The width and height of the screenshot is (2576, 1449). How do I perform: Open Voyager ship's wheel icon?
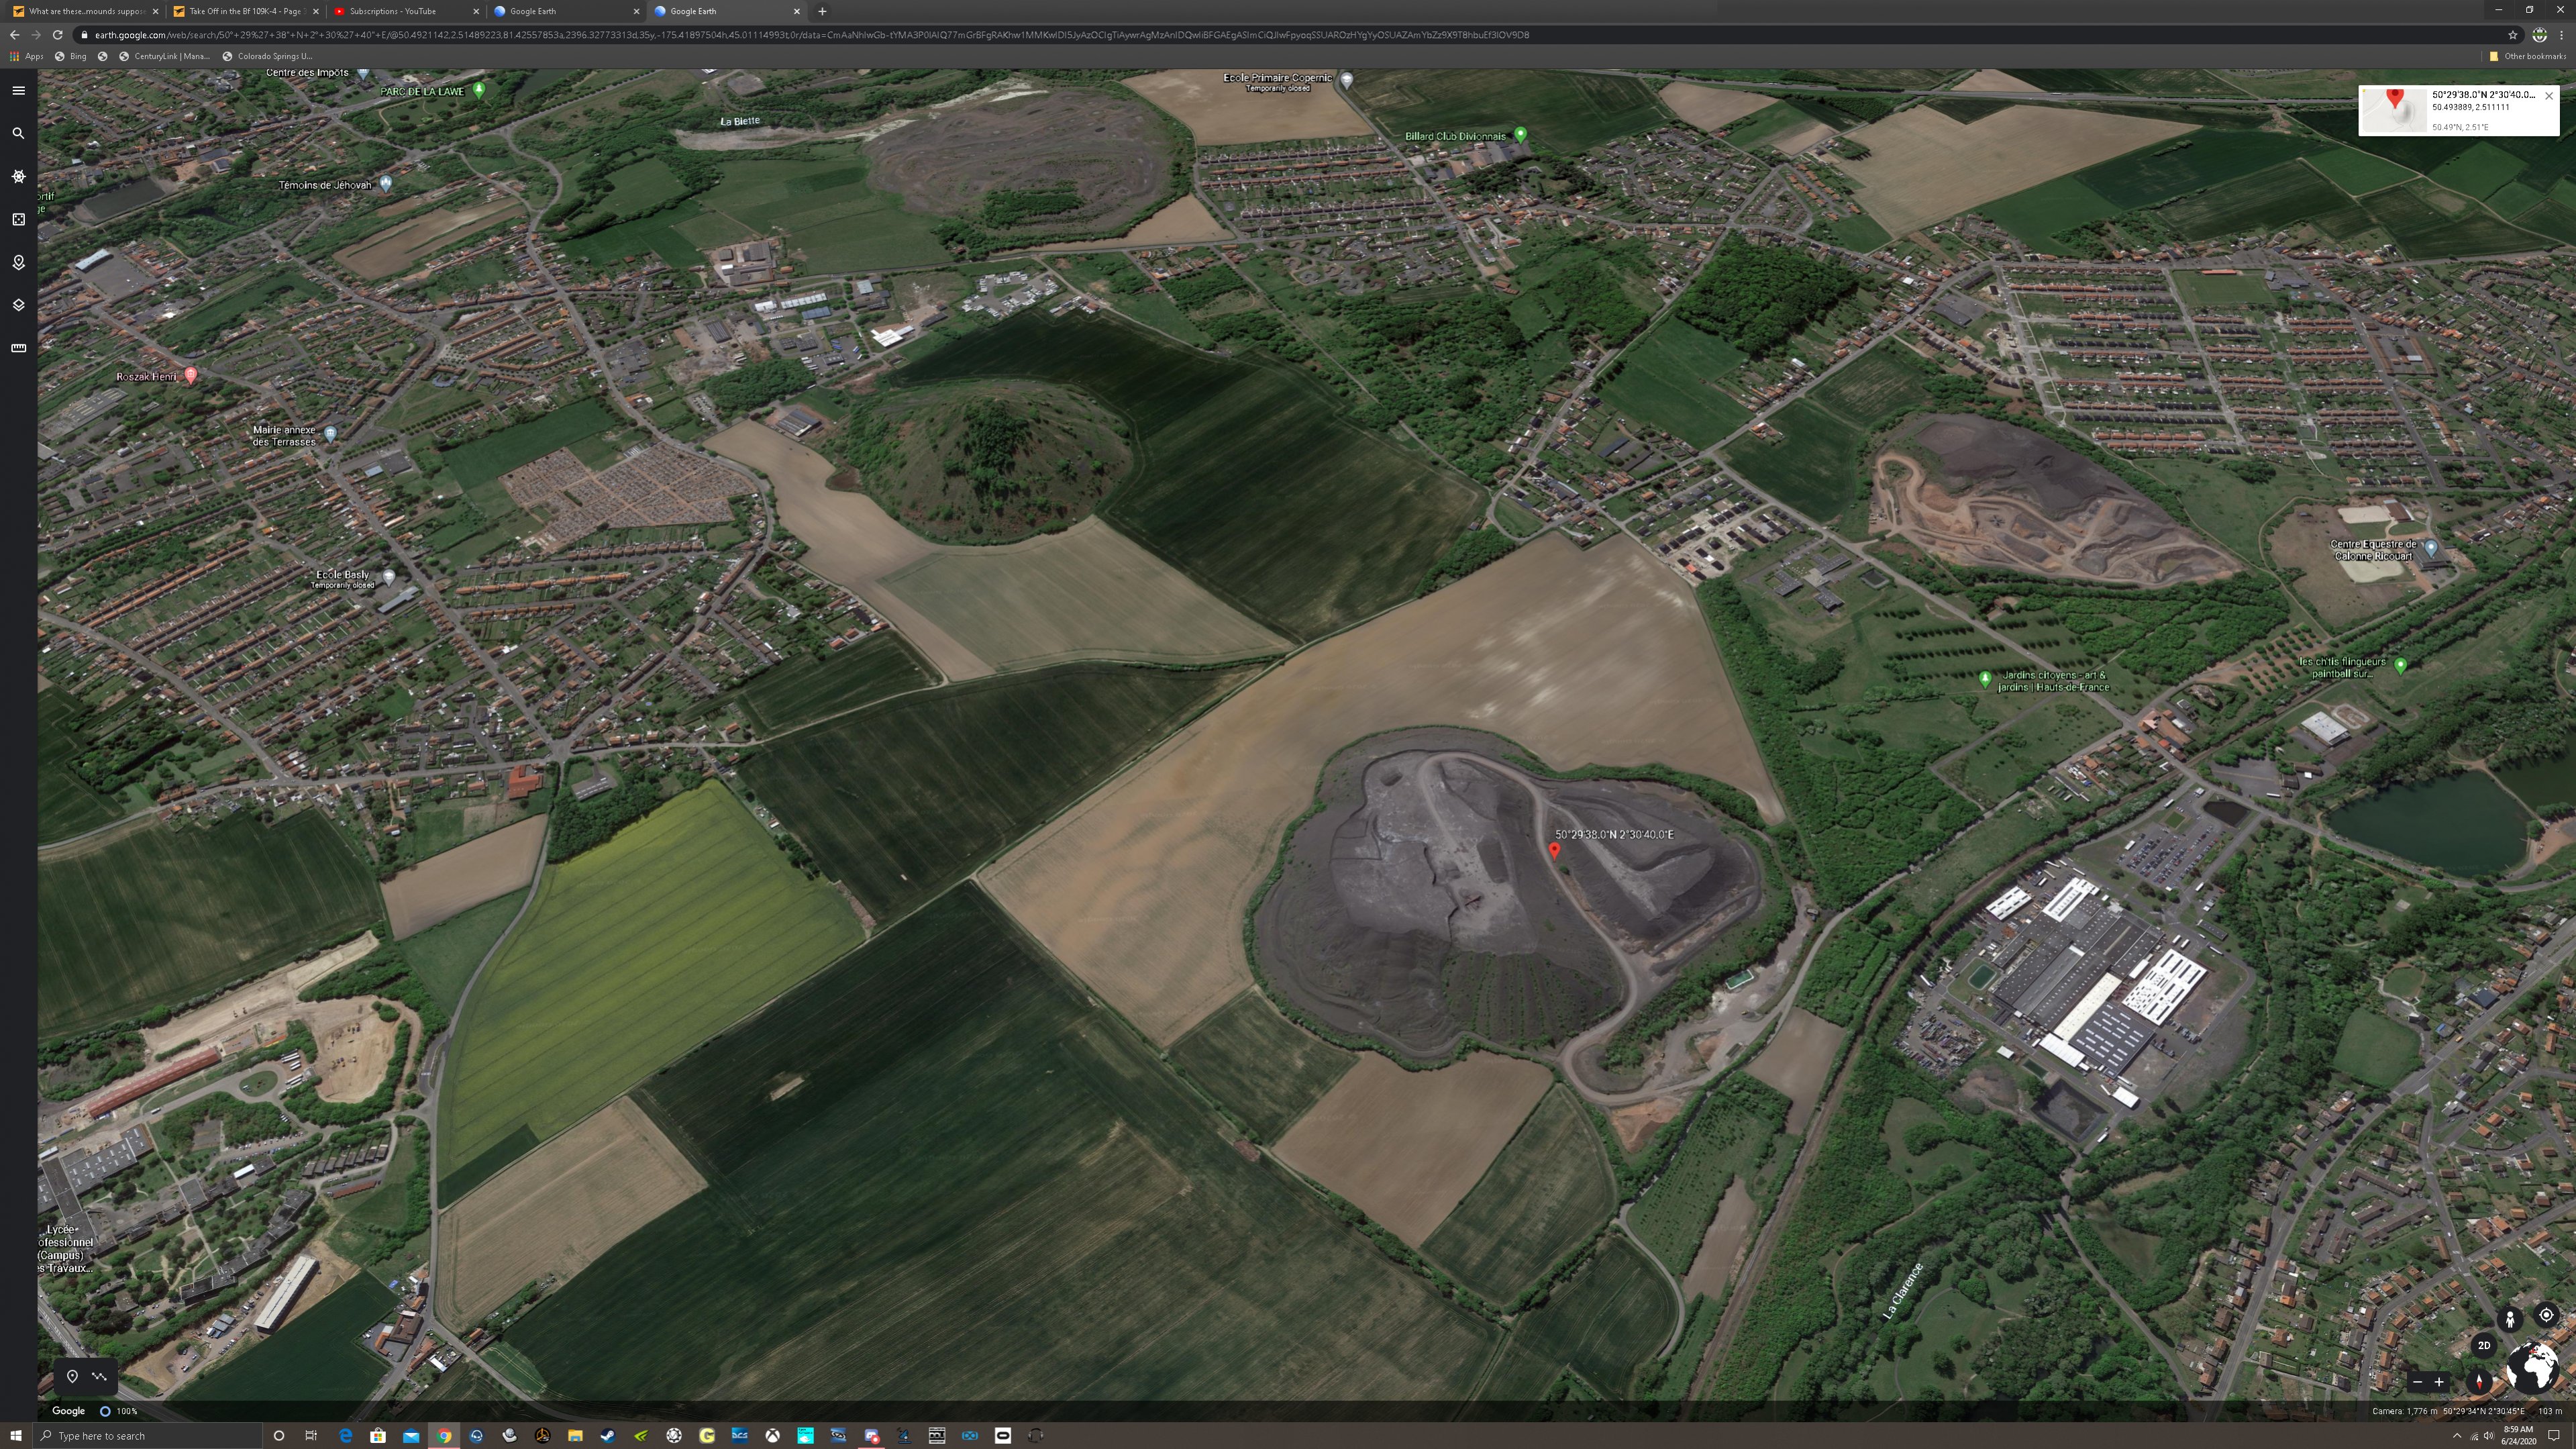(18, 176)
